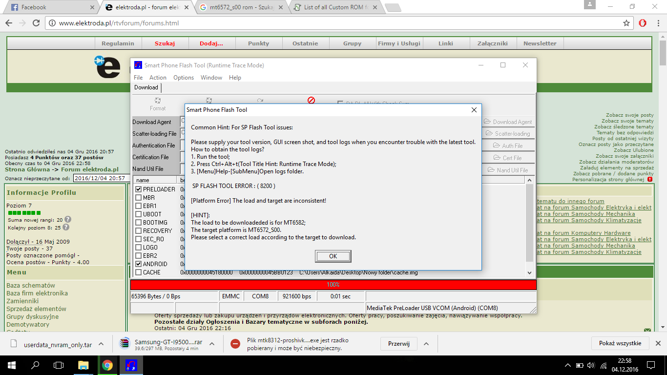Open the Window menu in Flash Tool

pyautogui.click(x=211, y=78)
